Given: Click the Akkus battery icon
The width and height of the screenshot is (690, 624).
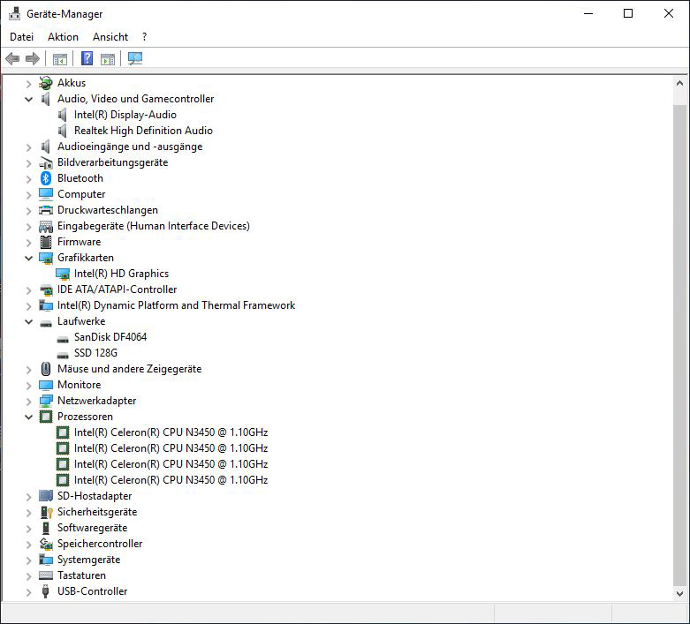Looking at the screenshot, I should click(x=45, y=83).
